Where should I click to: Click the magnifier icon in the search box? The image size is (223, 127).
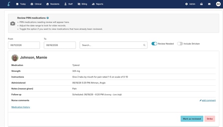point(144,45)
